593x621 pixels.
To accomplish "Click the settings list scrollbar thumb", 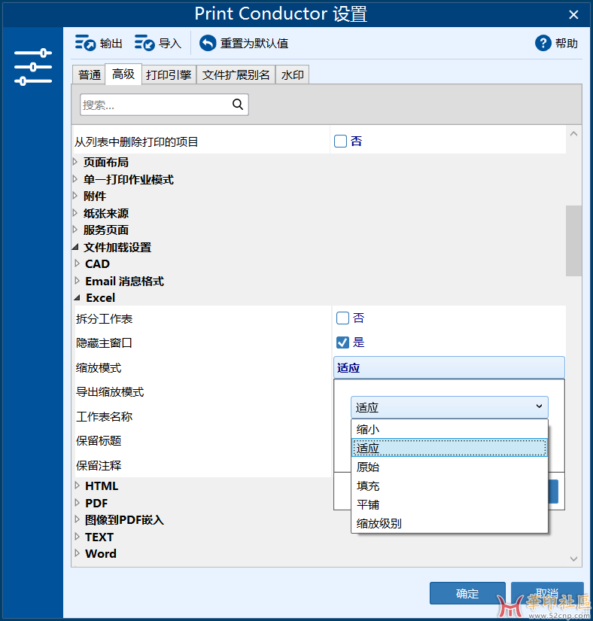I will click(573, 241).
